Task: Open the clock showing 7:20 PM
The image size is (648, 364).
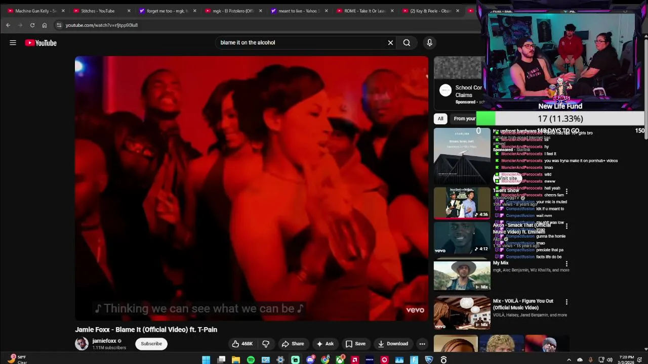Action: click(x=626, y=359)
